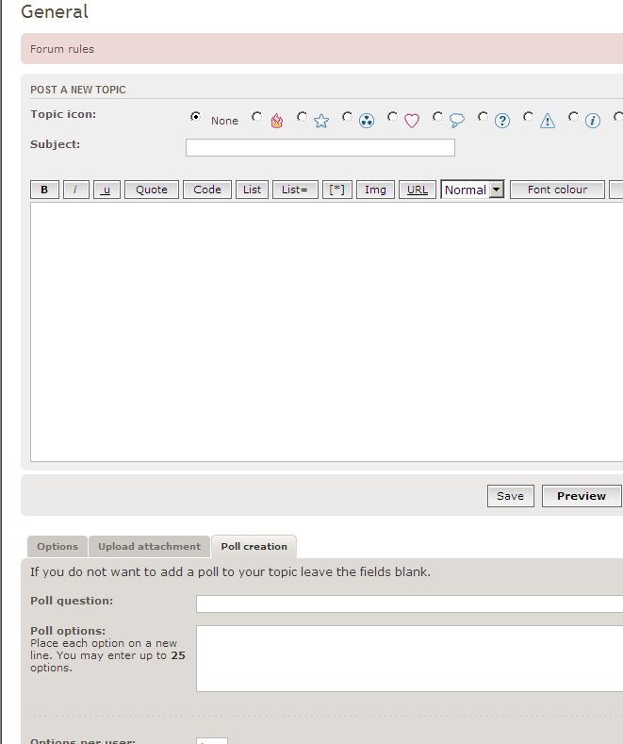
Task: Toggle bold formatting with B button
Action: [44, 190]
